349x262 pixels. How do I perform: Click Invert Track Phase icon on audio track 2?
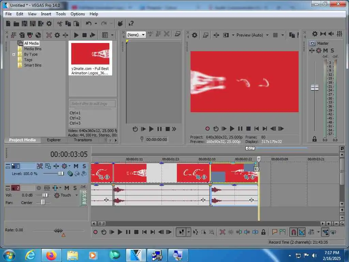coord(47,188)
